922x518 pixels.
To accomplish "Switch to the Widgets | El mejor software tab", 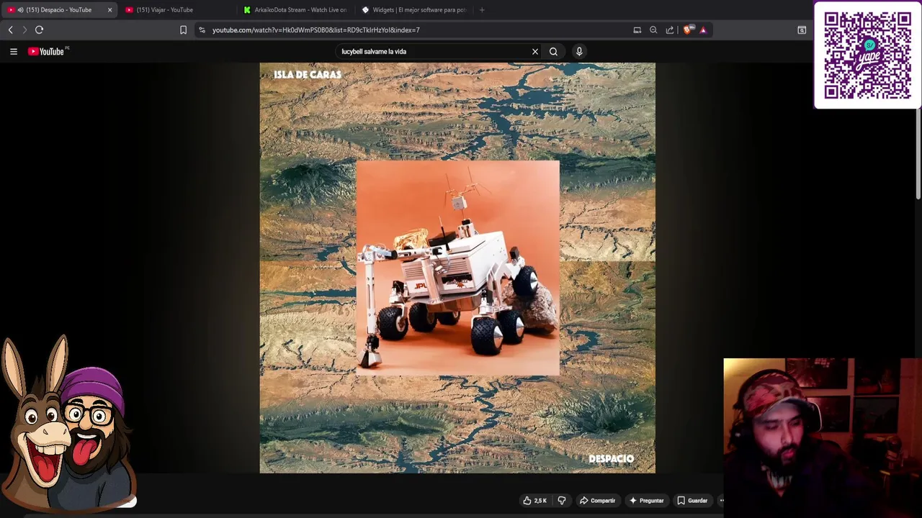I will (x=414, y=10).
